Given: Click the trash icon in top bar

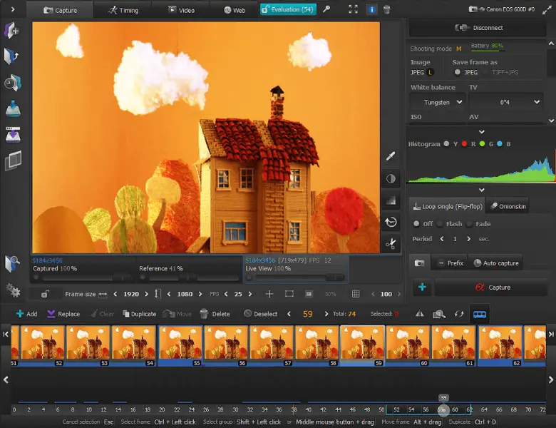Looking at the screenshot, I should pyautogui.click(x=387, y=9).
